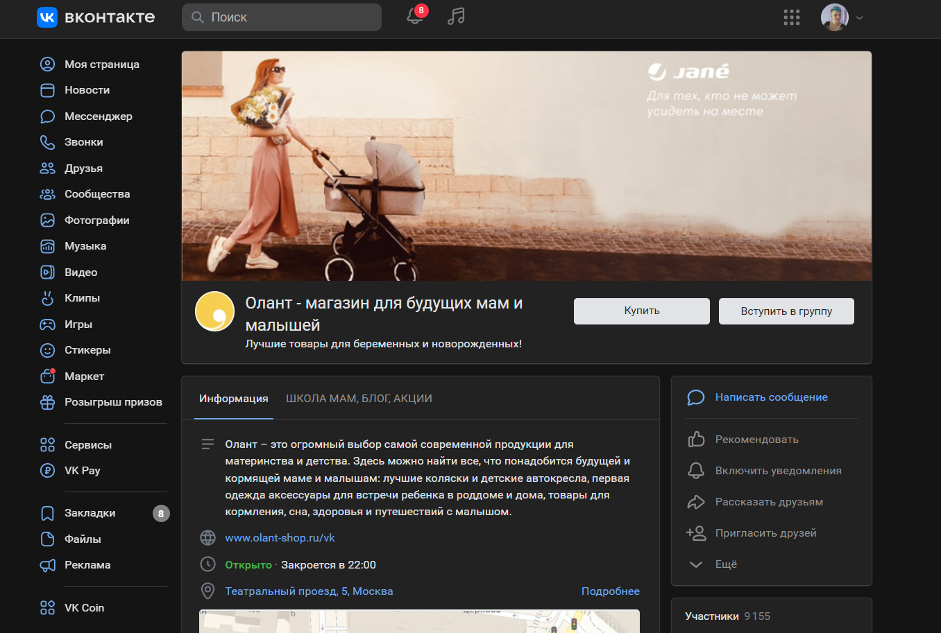Viewport: 941px width, 633px height.
Task: Click the Мессенджер chat bubble icon
Action: [47, 116]
